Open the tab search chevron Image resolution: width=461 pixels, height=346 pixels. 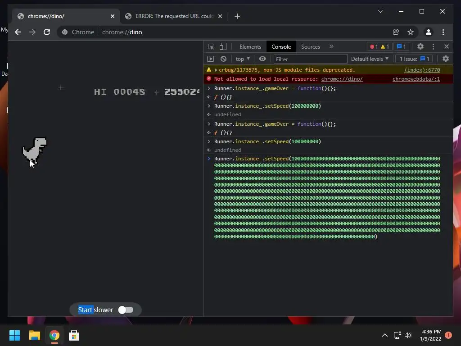380,11
